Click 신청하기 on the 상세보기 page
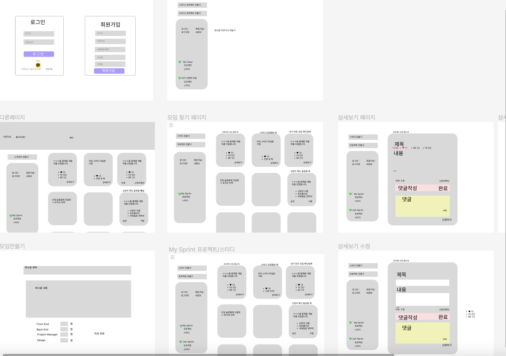This screenshot has height=356, width=506. click(x=446, y=220)
